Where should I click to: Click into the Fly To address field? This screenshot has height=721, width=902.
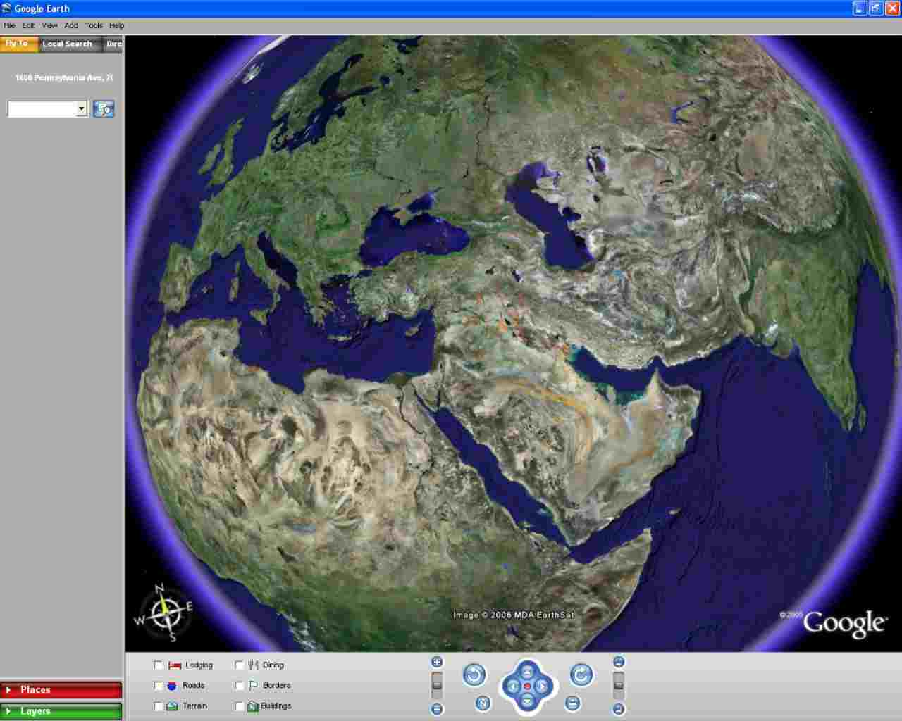pyautogui.click(x=42, y=109)
